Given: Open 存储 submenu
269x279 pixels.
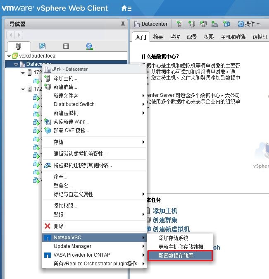Looking at the screenshot, I should click(x=95, y=142).
